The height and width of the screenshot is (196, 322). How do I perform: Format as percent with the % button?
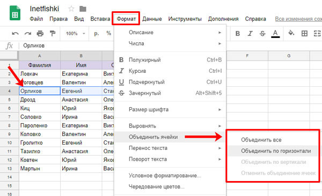tap(108, 33)
